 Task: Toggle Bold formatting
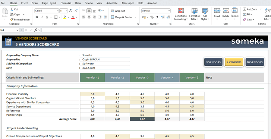(x=37, y=17)
